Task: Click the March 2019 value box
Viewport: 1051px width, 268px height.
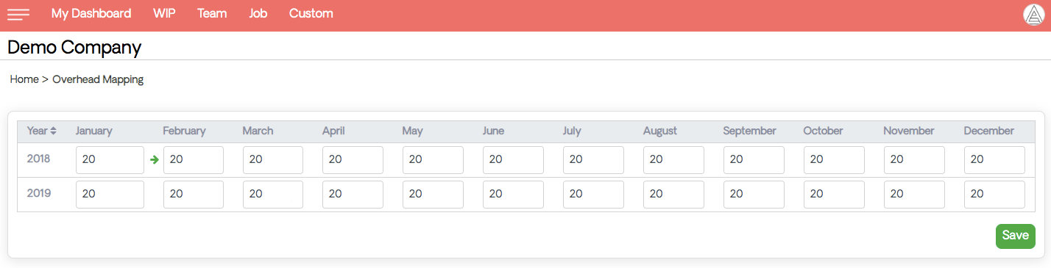Action: [x=273, y=195]
